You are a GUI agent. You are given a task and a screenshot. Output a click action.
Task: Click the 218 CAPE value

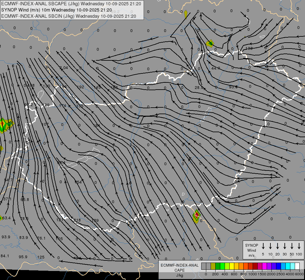coord(77,220)
